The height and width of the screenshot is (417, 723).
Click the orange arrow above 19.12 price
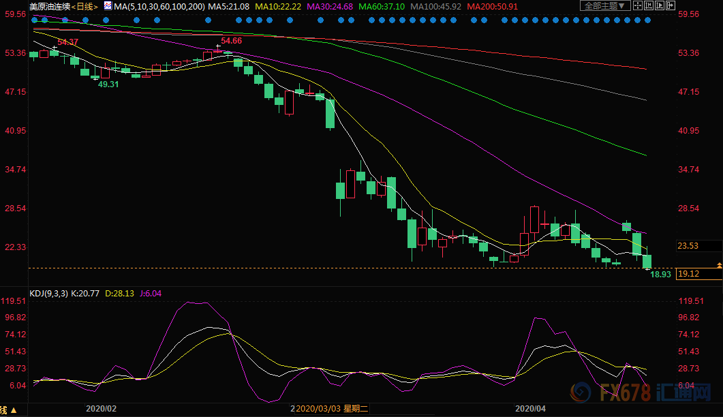point(719,264)
